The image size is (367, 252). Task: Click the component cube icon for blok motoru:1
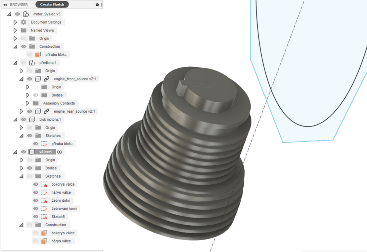[x=32, y=120]
